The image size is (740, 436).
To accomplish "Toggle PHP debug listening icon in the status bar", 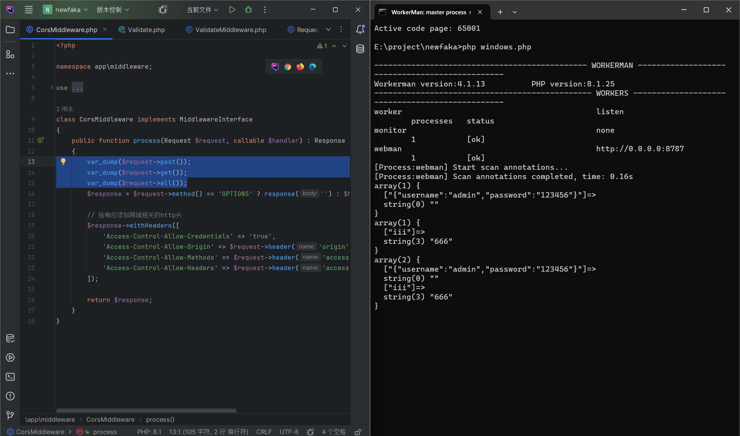I will (310, 432).
